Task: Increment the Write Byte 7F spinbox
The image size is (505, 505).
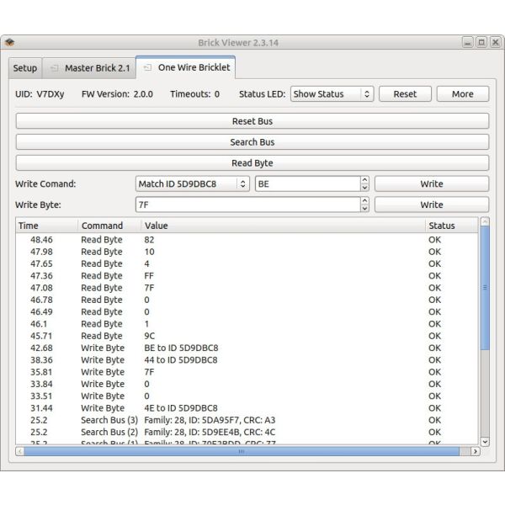Action: tap(364, 201)
